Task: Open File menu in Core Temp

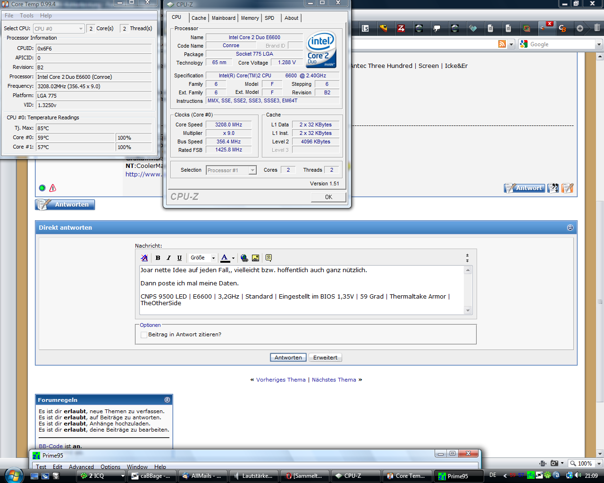Action: coord(9,16)
